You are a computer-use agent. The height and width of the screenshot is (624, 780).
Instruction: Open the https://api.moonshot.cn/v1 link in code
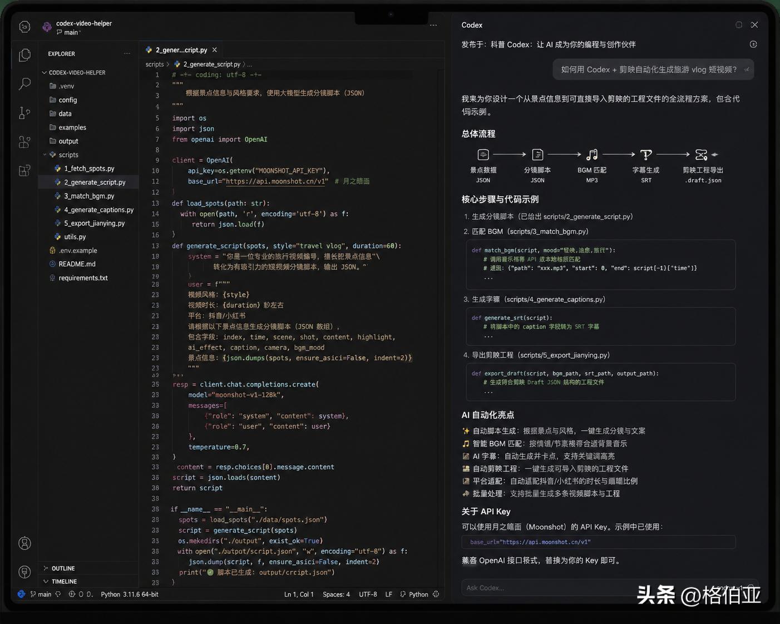point(277,181)
